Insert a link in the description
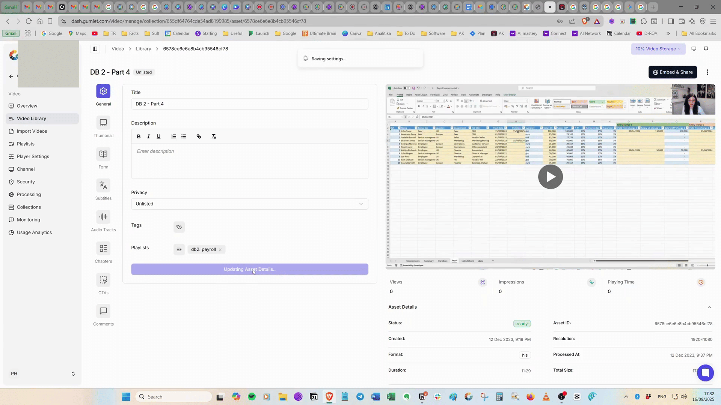Screen dimensions: 721x405 199,136
